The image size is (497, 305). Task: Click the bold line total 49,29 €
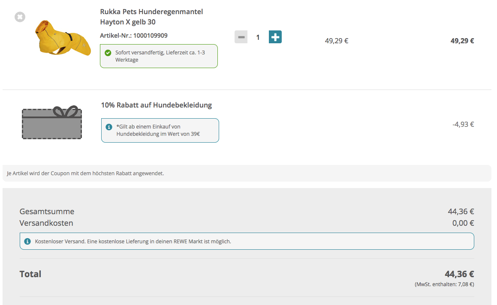pyautogui.click(x=462, y=41)
